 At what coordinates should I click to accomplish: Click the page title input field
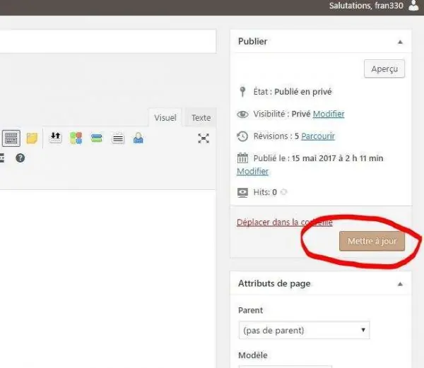coord(108,41)
